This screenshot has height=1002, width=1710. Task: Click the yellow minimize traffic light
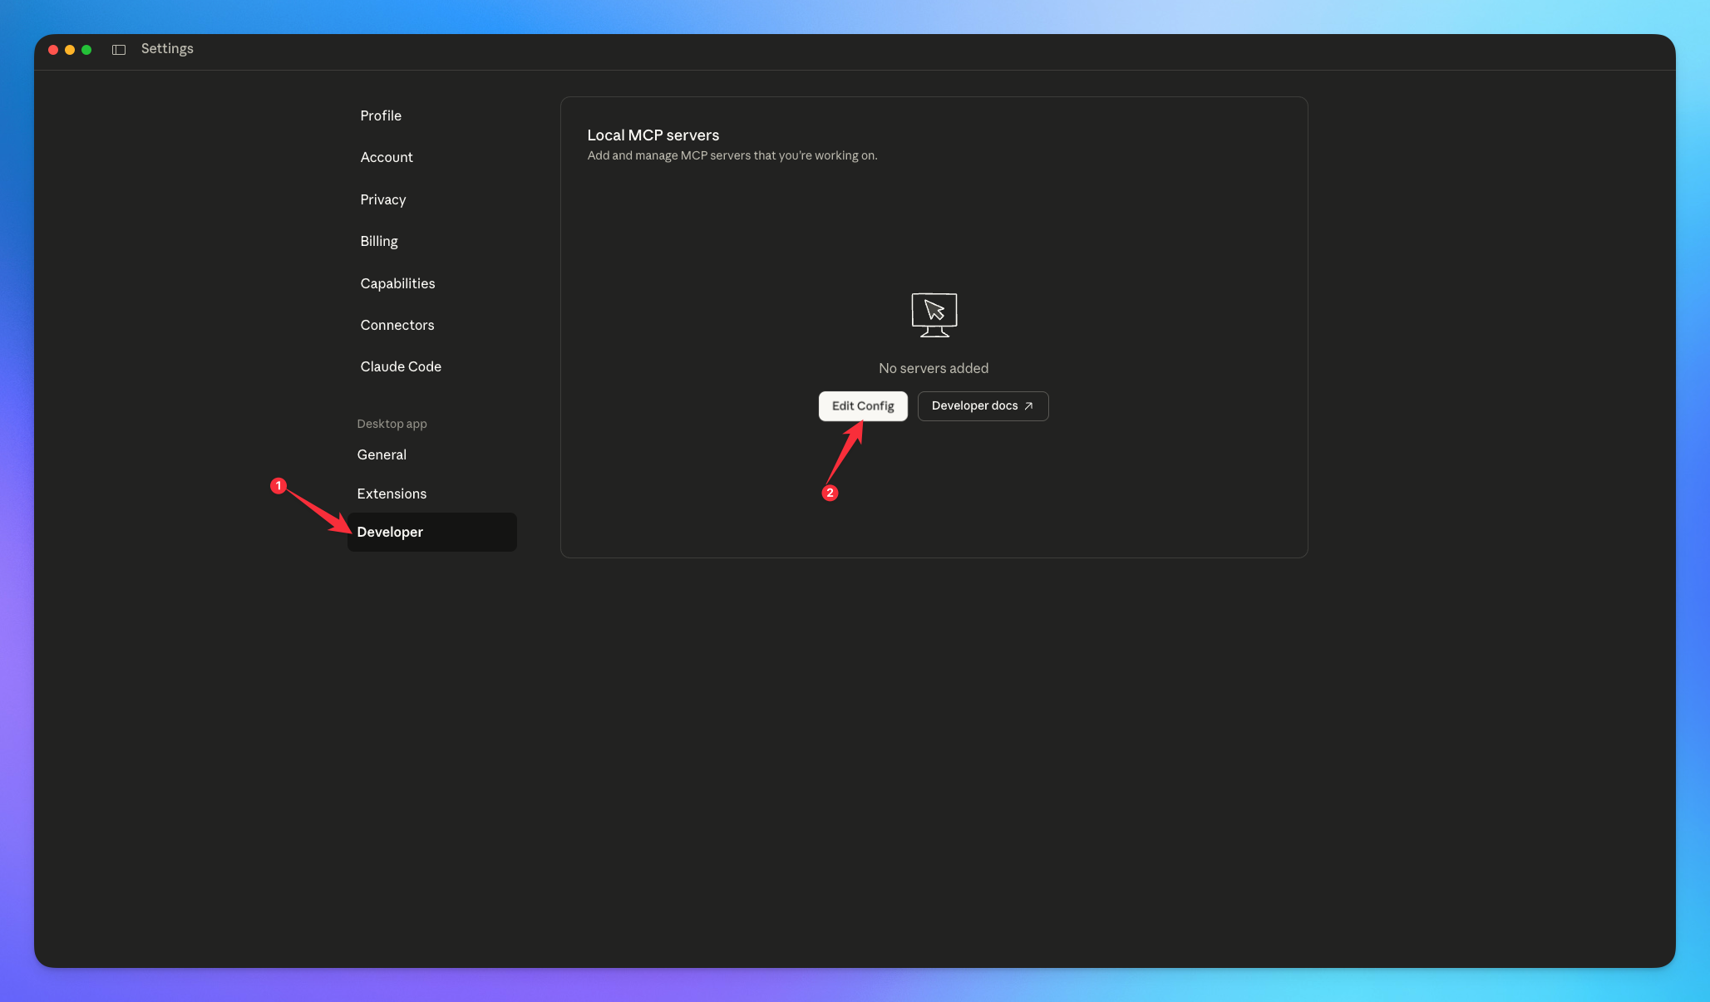[x=70, y=50]
